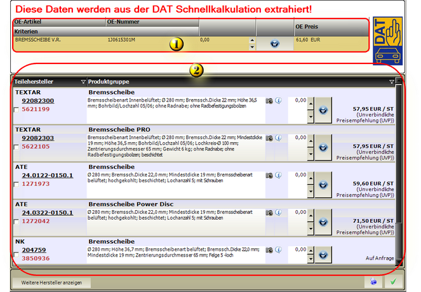Tick the checkbox for ATE 1272042
The image size is (421, 292).
pyautogui.click(x=17, y=222)
